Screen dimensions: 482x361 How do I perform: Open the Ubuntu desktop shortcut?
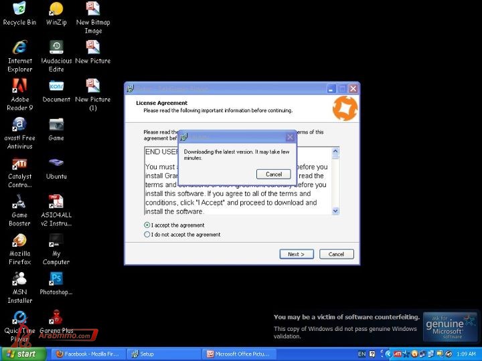[x=56, y=164]
